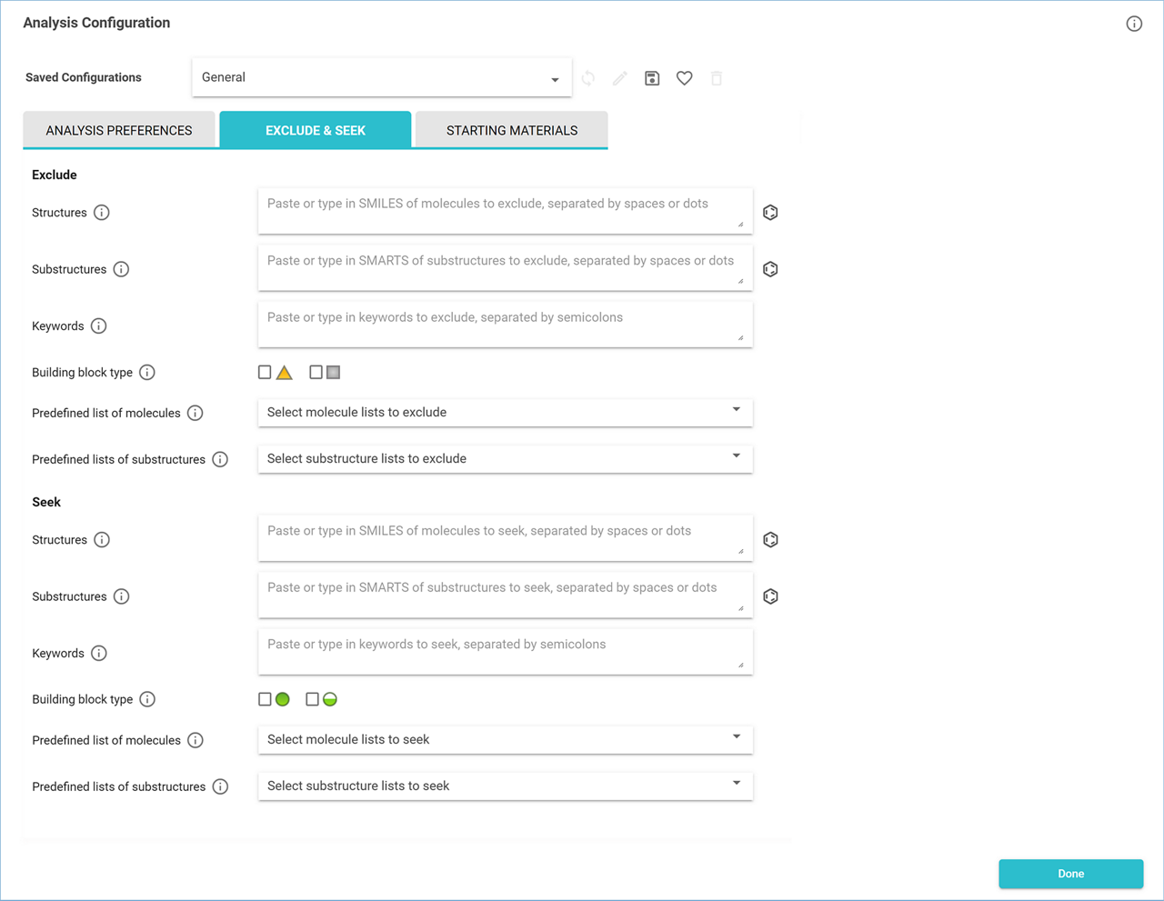The width and height of the screenshot is (1164, 901).
Task: Click info icon beside Exclude Keywords
Action: point(99,326)
